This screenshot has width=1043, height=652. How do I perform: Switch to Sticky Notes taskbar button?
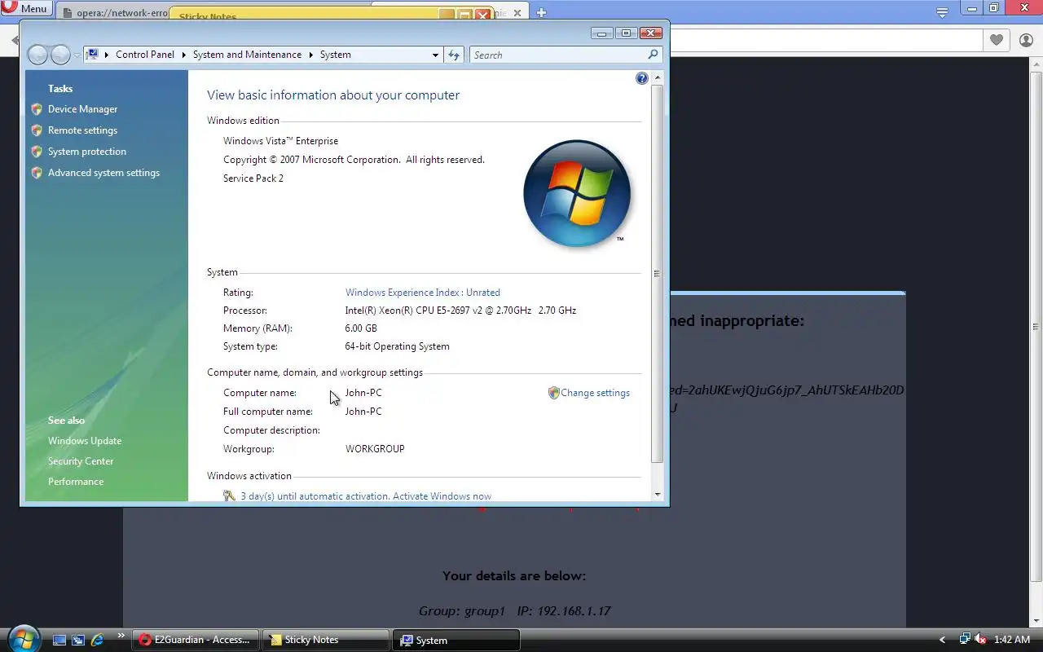(x=326, y=640)
